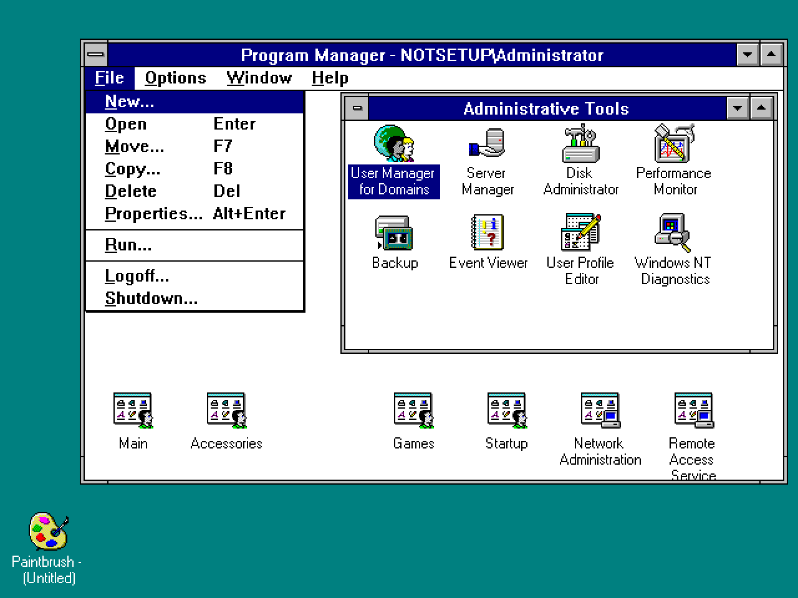Image resolution: width=798 pixels, height=598 pixels.
Task: Choose the Run... command
Action: [128, 245]
